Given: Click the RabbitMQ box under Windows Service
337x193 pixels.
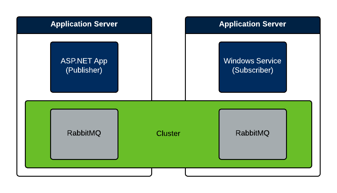Looking at the screenshot, I should pos(252,134).
